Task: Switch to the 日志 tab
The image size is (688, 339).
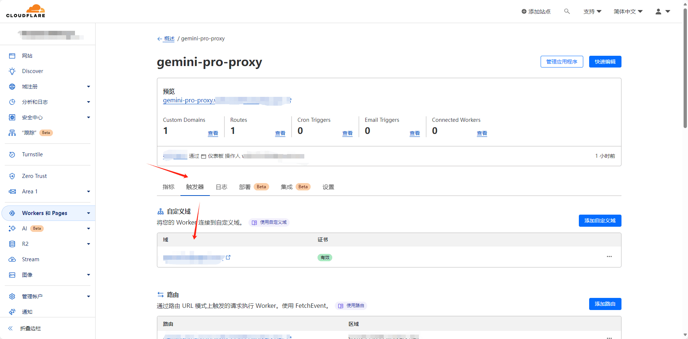Action: [x=222, y=187]
